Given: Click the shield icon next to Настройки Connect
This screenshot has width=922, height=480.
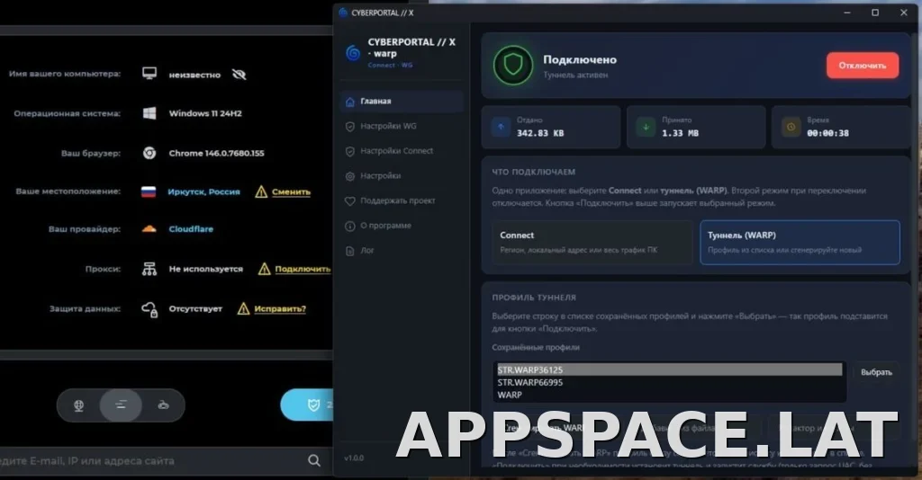Looking at the screenshot, I should point(350,151).
